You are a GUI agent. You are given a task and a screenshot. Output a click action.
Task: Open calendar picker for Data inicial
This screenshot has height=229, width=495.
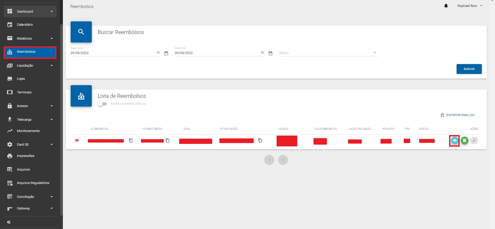(x=166, y=53)
